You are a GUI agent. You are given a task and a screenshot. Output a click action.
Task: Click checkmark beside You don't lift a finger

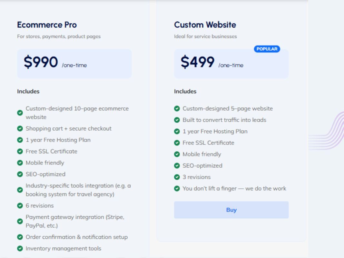tap(177, 188)
